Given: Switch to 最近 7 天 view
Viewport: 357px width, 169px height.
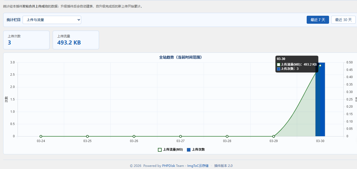Looking at the screenshot, I should (318, 19).
